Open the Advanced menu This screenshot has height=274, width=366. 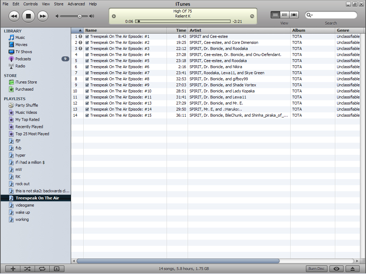click(x=76, y=4)
